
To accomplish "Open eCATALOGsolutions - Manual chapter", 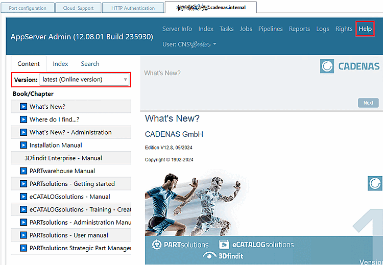I will point(71,197).
